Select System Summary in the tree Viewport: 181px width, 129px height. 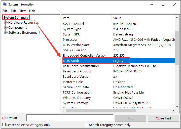coord(16,17)
